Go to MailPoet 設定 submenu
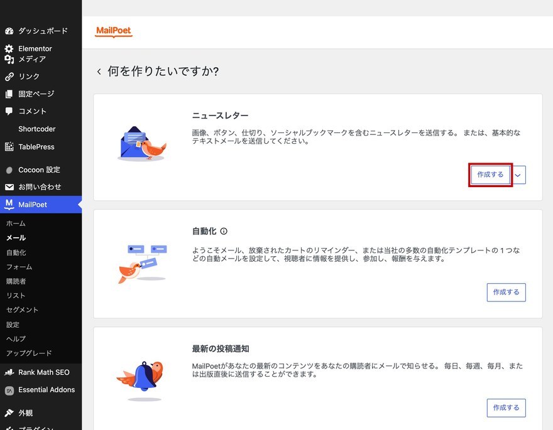 point(13,325)
